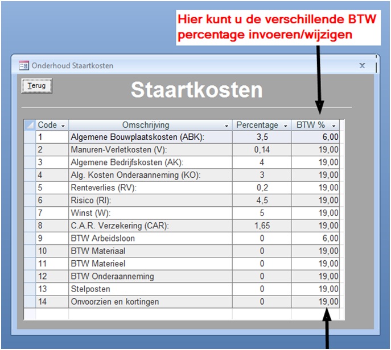This screenshot has width=391, height=350.
Task: Open the BTW % column dropdown arrow
Action: pos(334,126)
